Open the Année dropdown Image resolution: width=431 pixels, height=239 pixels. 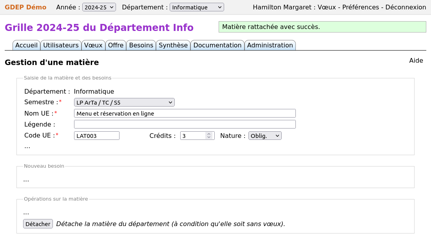point(99,7)
